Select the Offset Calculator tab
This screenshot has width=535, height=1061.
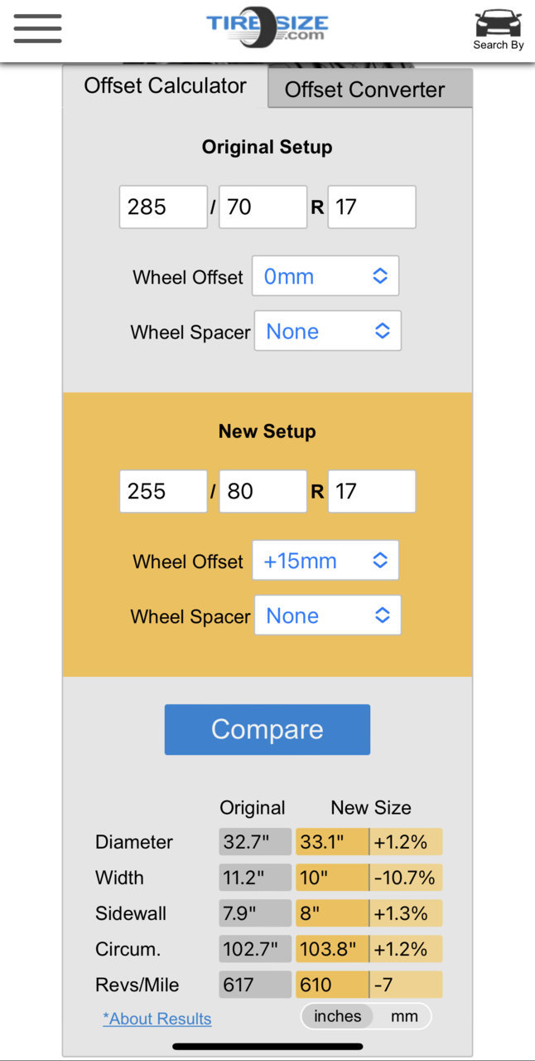[165, 86]
